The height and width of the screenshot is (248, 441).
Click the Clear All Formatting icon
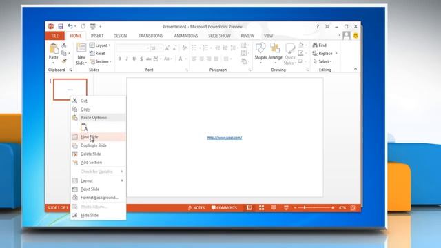tap(185, 48)
